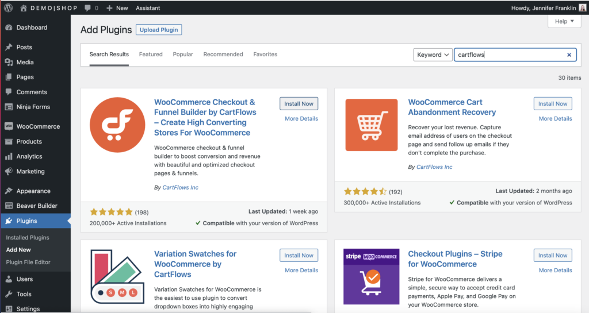Click the Products box icon in sidebar
This screenshot has width=589, height=313.
tap(9, 141)
